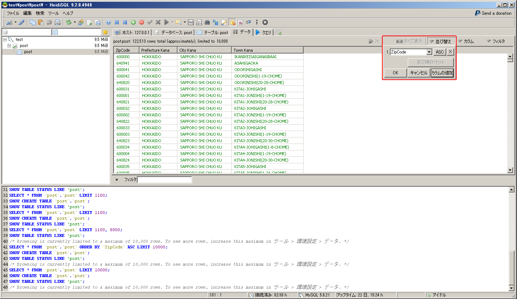
Task: Click the filter text input field
Action: (x=165, y=180)
